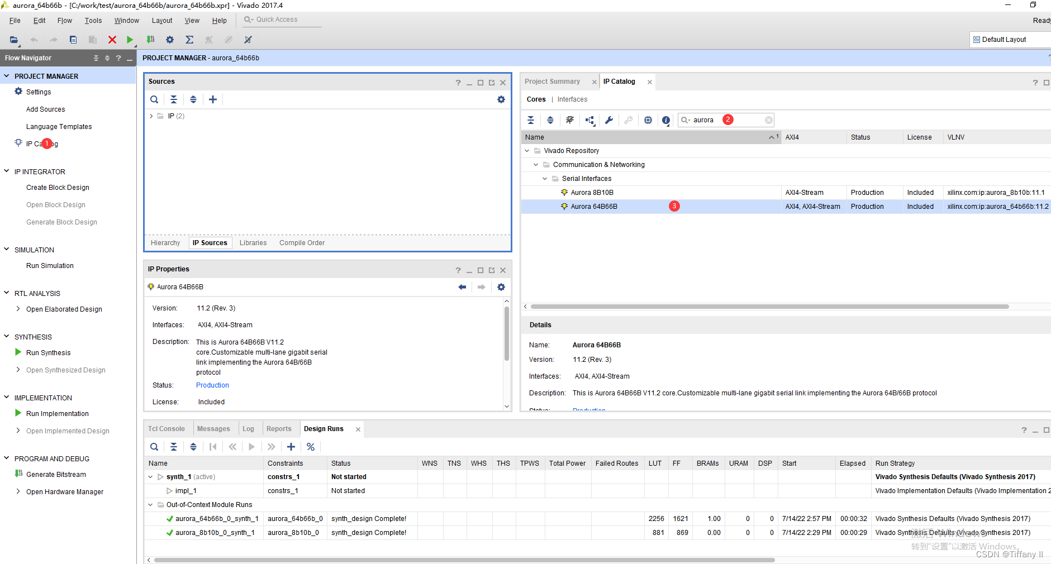The height and width of the screenshot is (564, 1051).
Task: Click the Sigma reports toolbar icon
Action: coord(189,40)
